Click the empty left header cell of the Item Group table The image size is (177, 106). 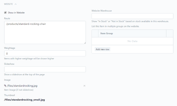click(x=95, y=33)
